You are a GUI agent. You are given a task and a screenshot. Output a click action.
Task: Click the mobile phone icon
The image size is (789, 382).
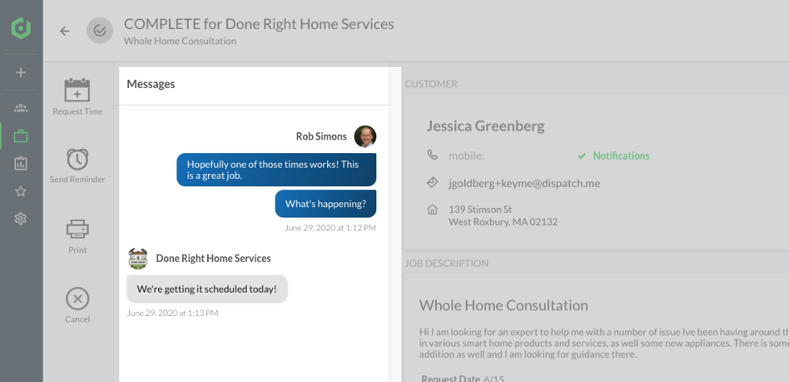[433, 156]
